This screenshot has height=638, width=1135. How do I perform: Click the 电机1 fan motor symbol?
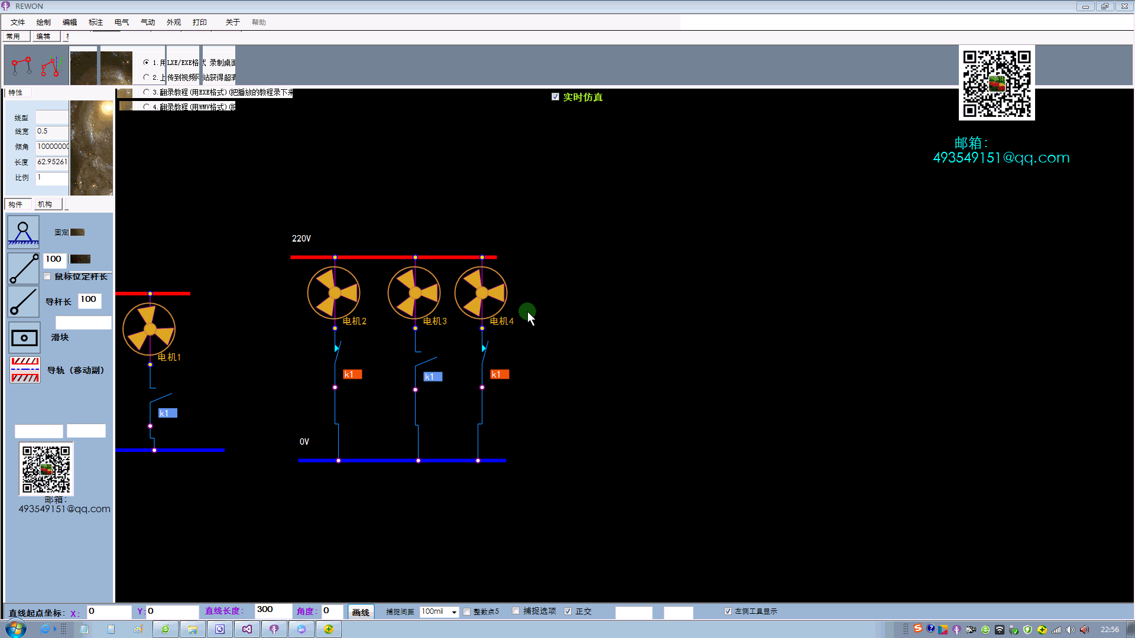149,329
